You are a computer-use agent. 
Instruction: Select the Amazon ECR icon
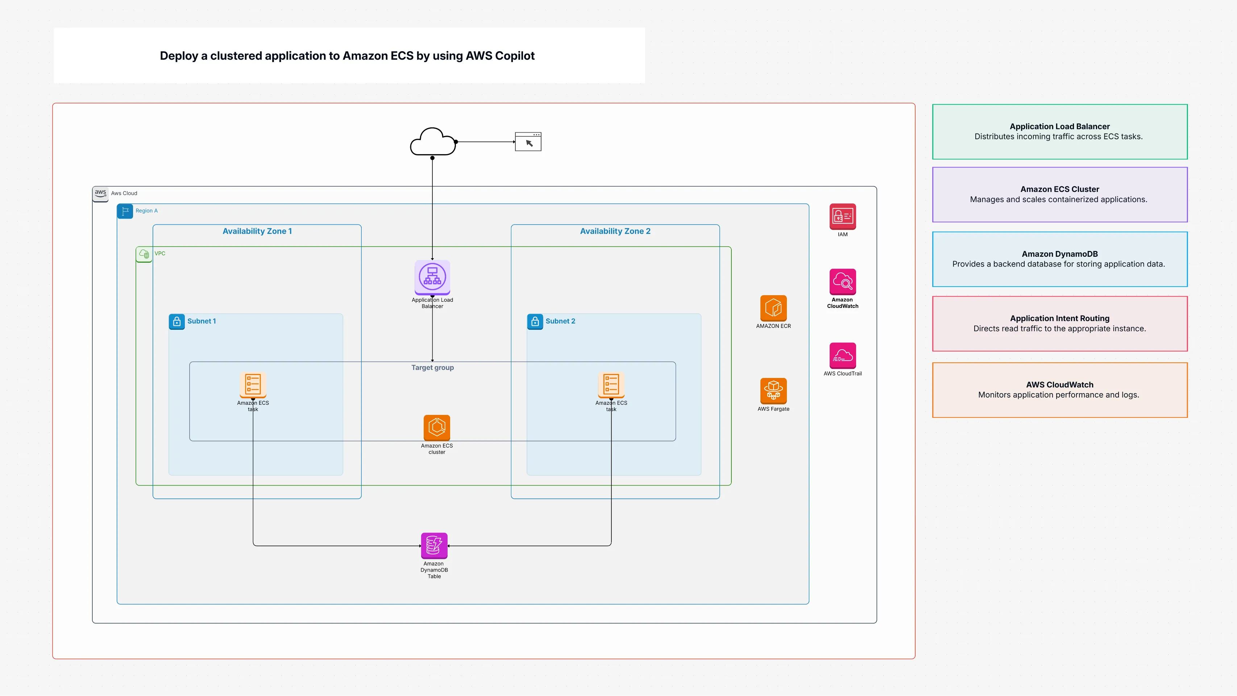click(773, 308)
